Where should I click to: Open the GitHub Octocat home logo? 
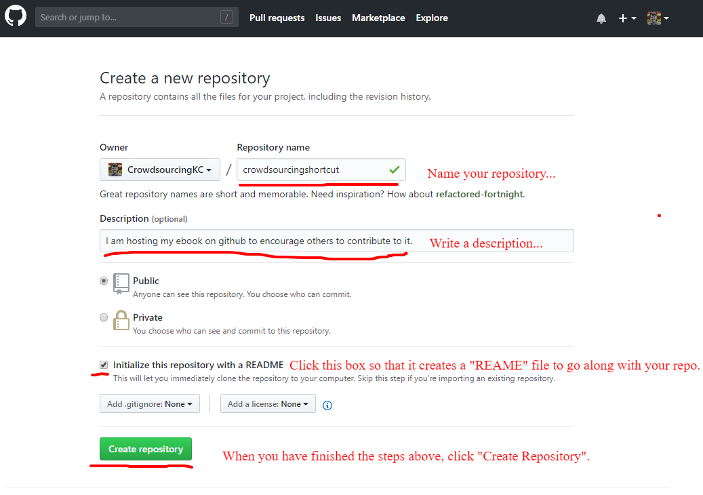tap(16, 16)
